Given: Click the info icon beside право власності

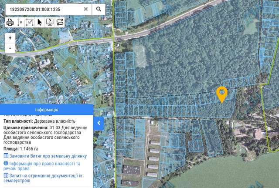Looking at the screenshot, I should [x=6, y=164].
